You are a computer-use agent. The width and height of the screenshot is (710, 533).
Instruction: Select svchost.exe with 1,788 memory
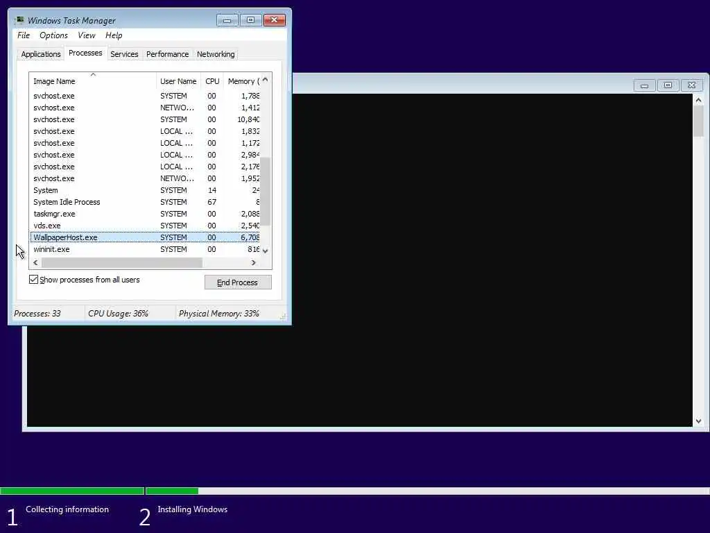tap(145, 96)
